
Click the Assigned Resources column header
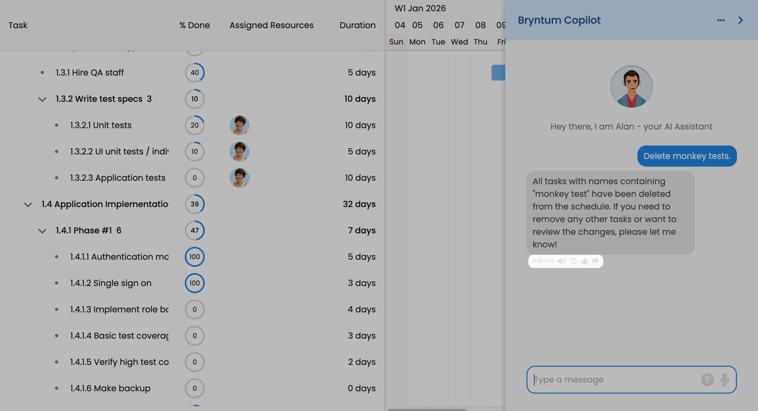point(271,25)
